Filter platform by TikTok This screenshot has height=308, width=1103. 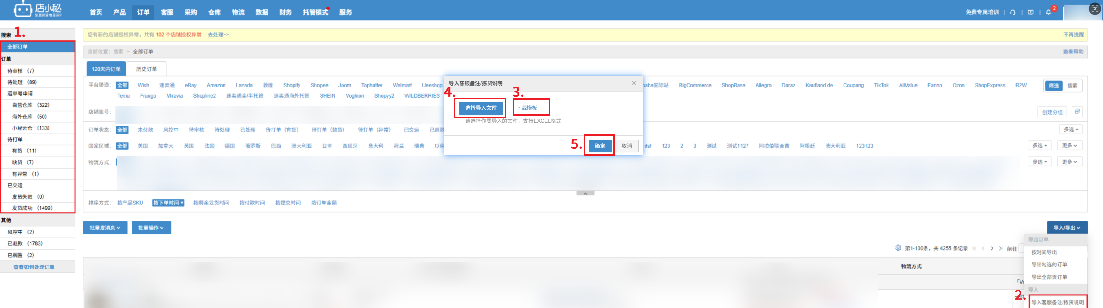pos(881,85)
